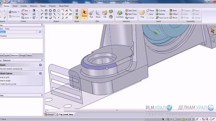Click the Pan view tool
The height and width of the screenshot is (121, 216).
click(25, 14)
